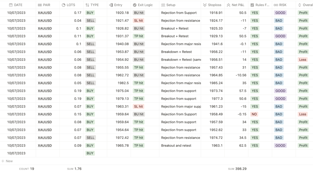Open the SUM 398.29 footer calculation
313x173 pixels.
[237, 169]
